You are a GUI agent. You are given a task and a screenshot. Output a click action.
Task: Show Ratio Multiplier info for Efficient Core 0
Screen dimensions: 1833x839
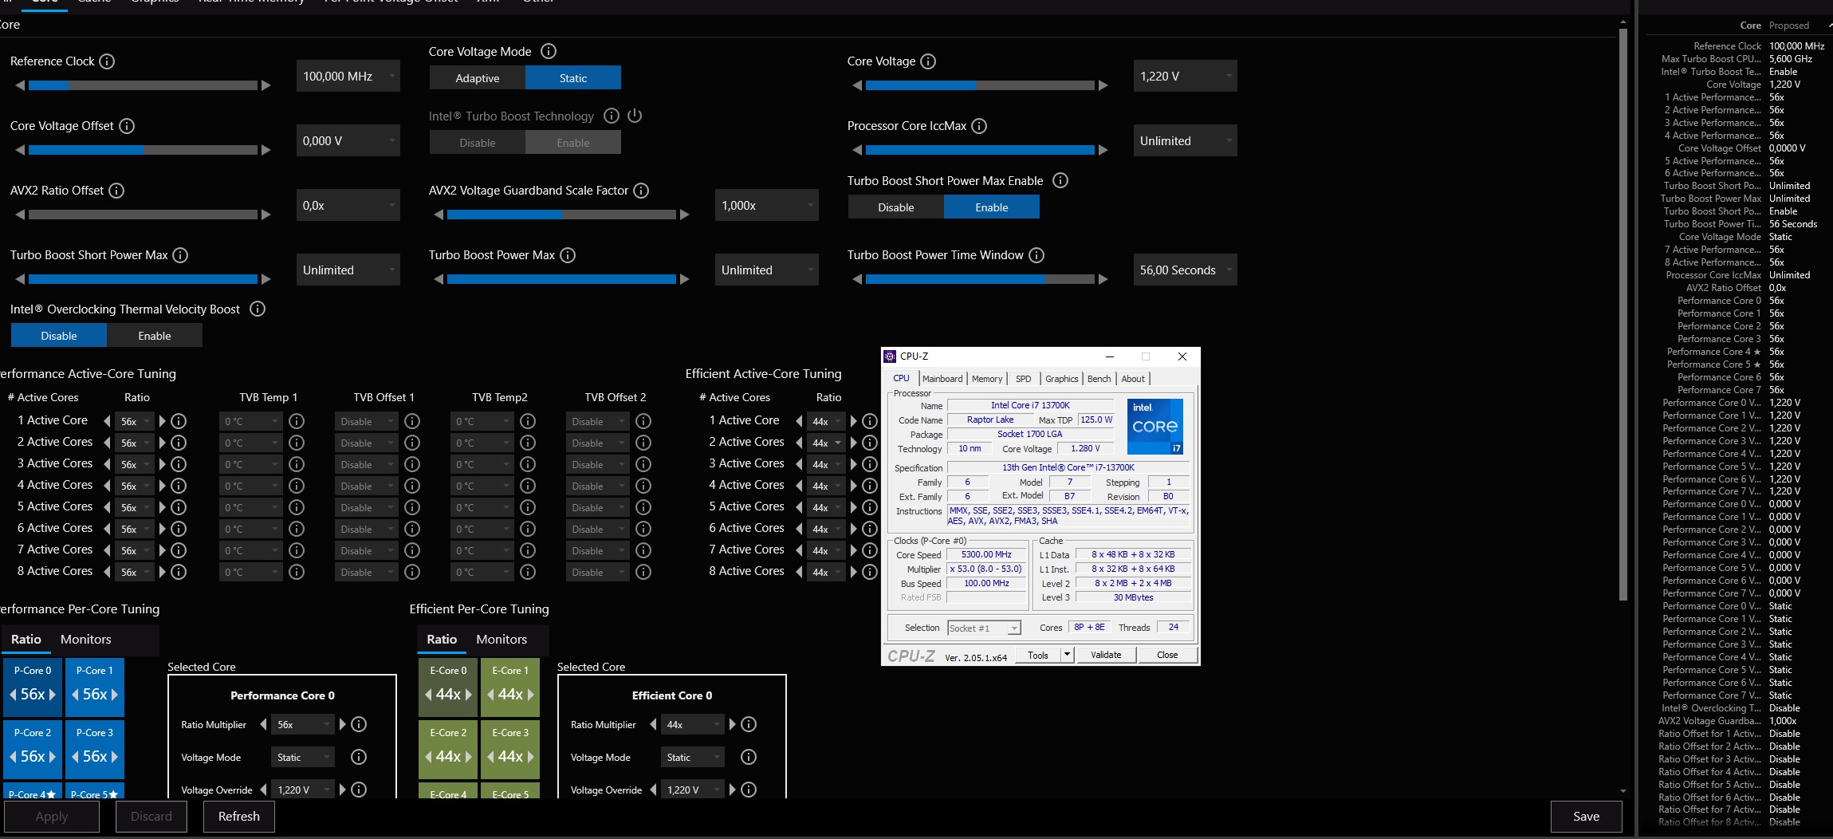pos(748,724)
